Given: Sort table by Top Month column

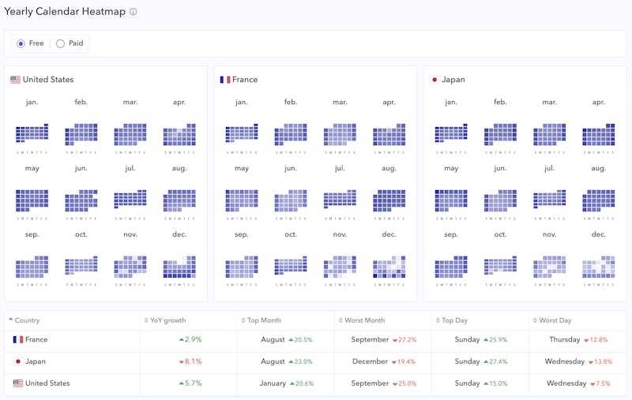Looking at the screenshot, I should click(x=264, y=320).
